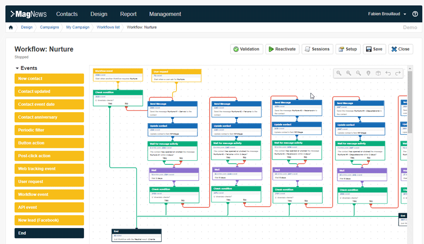
Task: Click the location pin icon in canvas toolbar
Action: click(x=368, y=73)
